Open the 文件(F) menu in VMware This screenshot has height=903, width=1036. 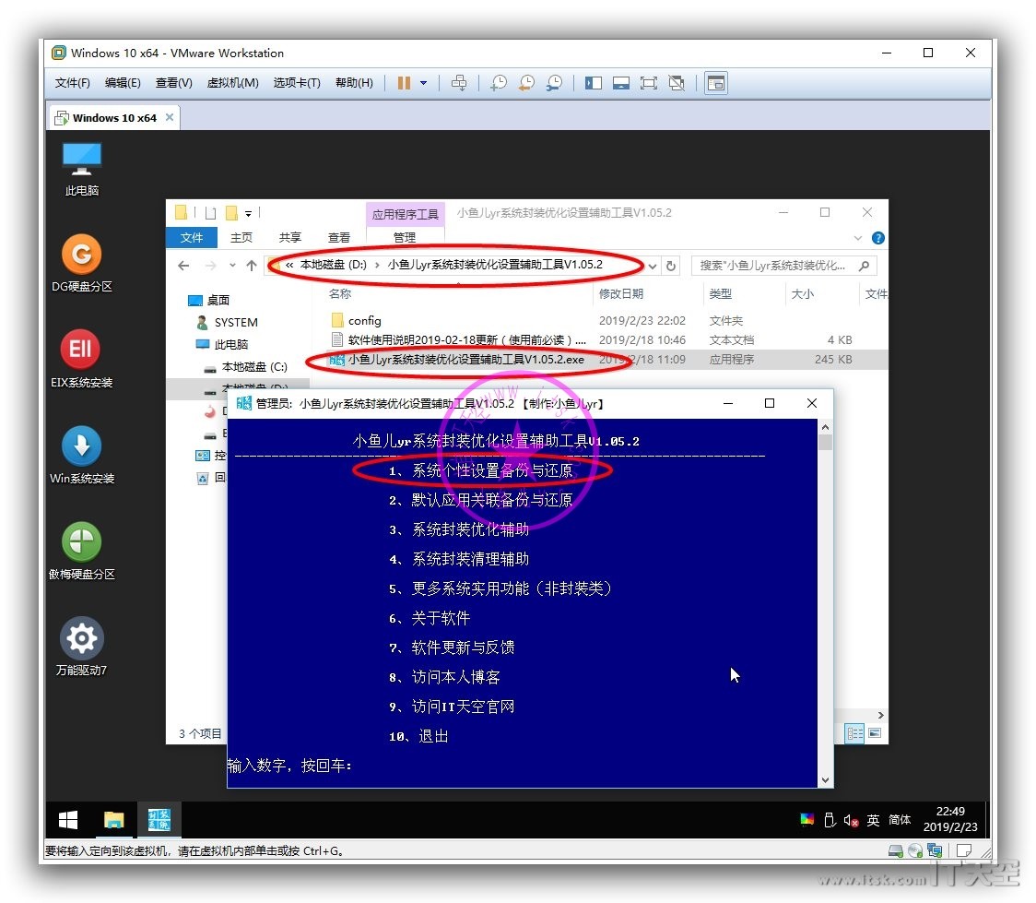tap(72, 83)
